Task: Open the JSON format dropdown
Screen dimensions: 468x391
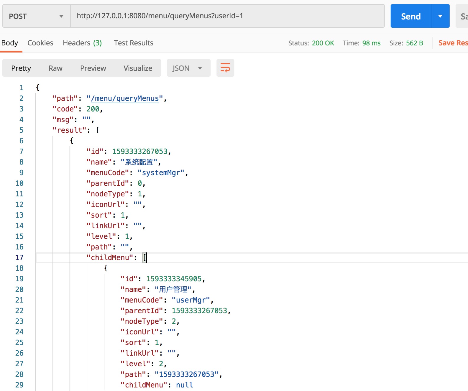Action: [x=188, y=68]
